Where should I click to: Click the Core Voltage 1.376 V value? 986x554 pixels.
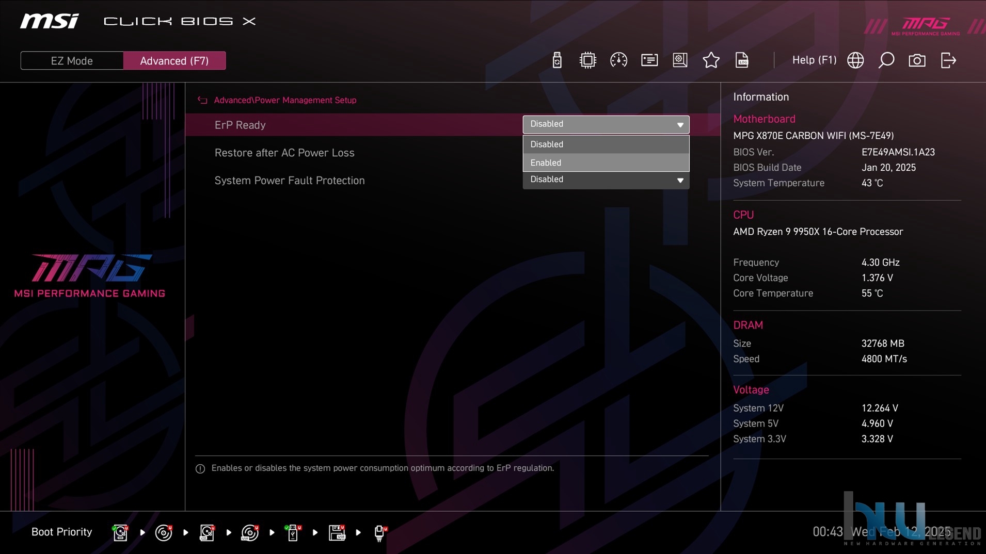point(877,278)
